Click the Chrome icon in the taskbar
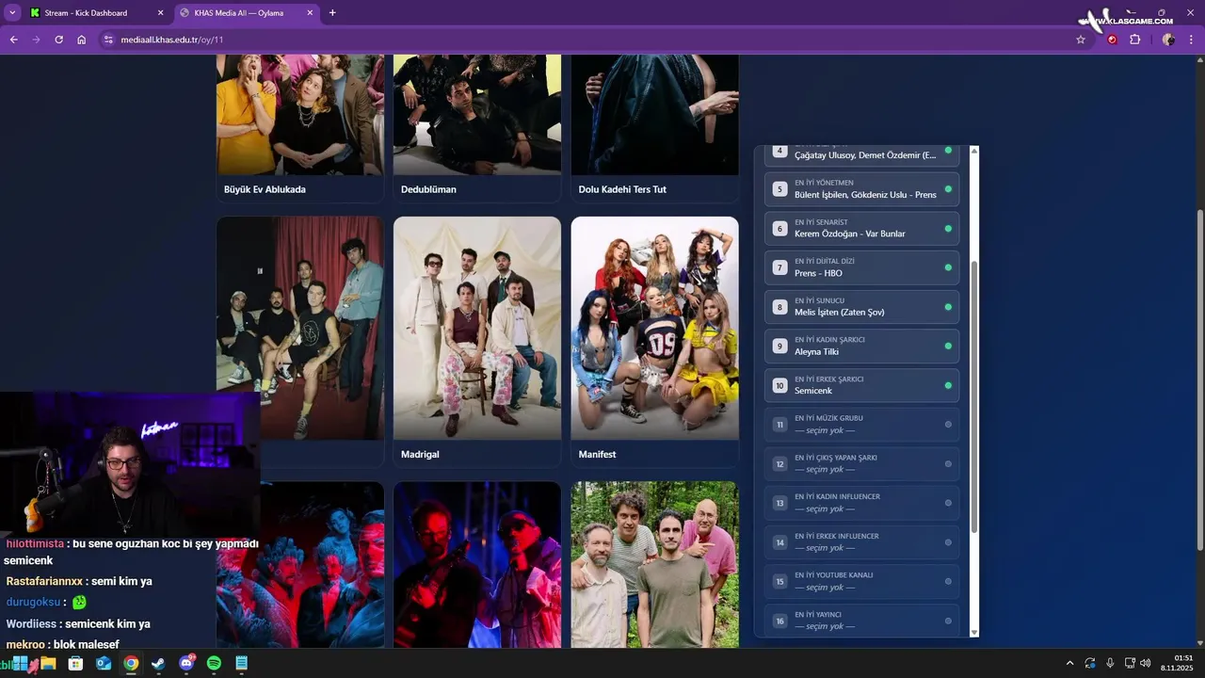Viewport: 1205px width, 678px height. point(131,664)
